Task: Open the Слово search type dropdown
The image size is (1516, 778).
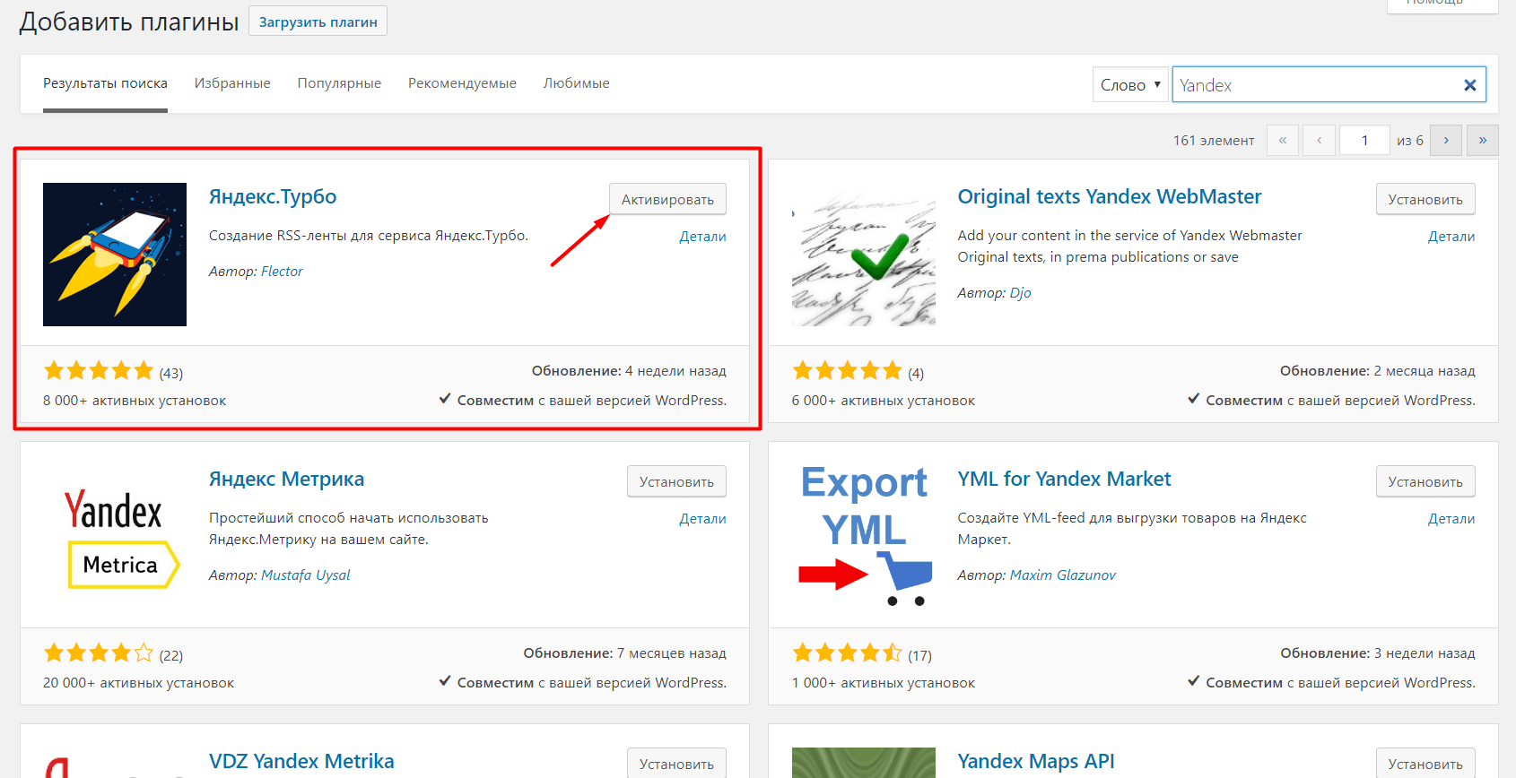Action: point(1130,85)
